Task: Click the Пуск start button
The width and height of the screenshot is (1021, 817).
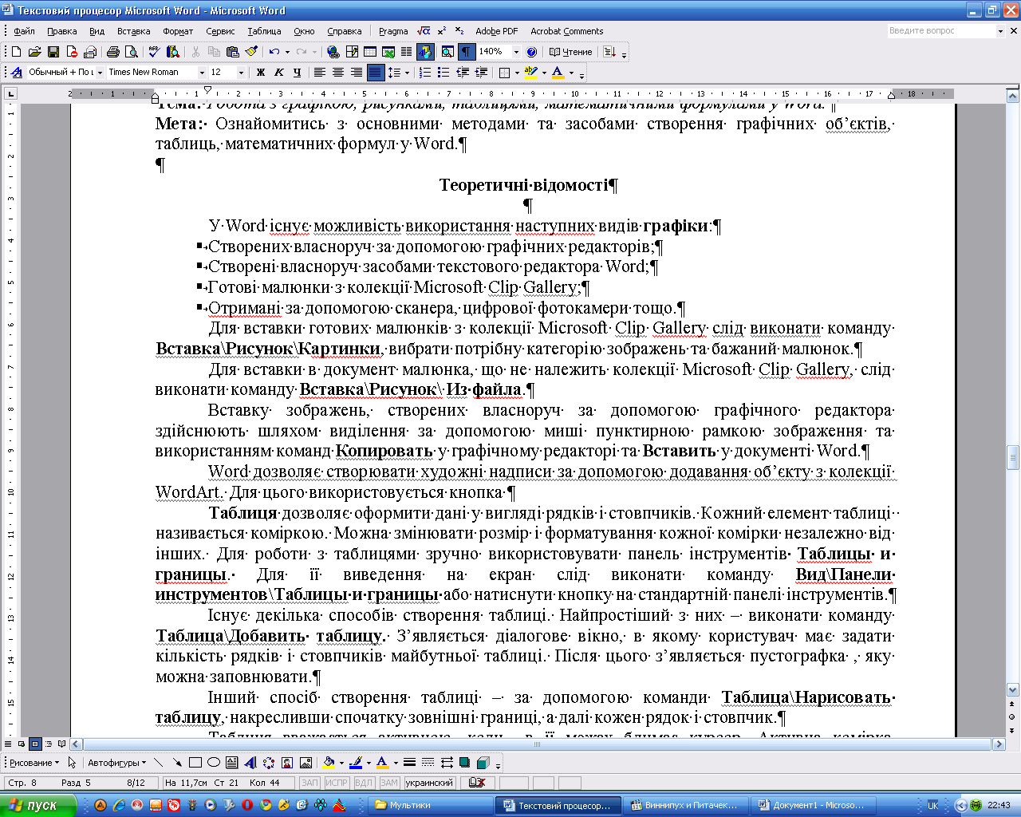Action: click(37, 805)
